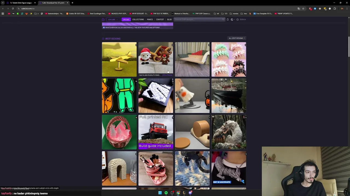
Task: Click the power icon beside Sign In
Action: [x=237, y=20]
